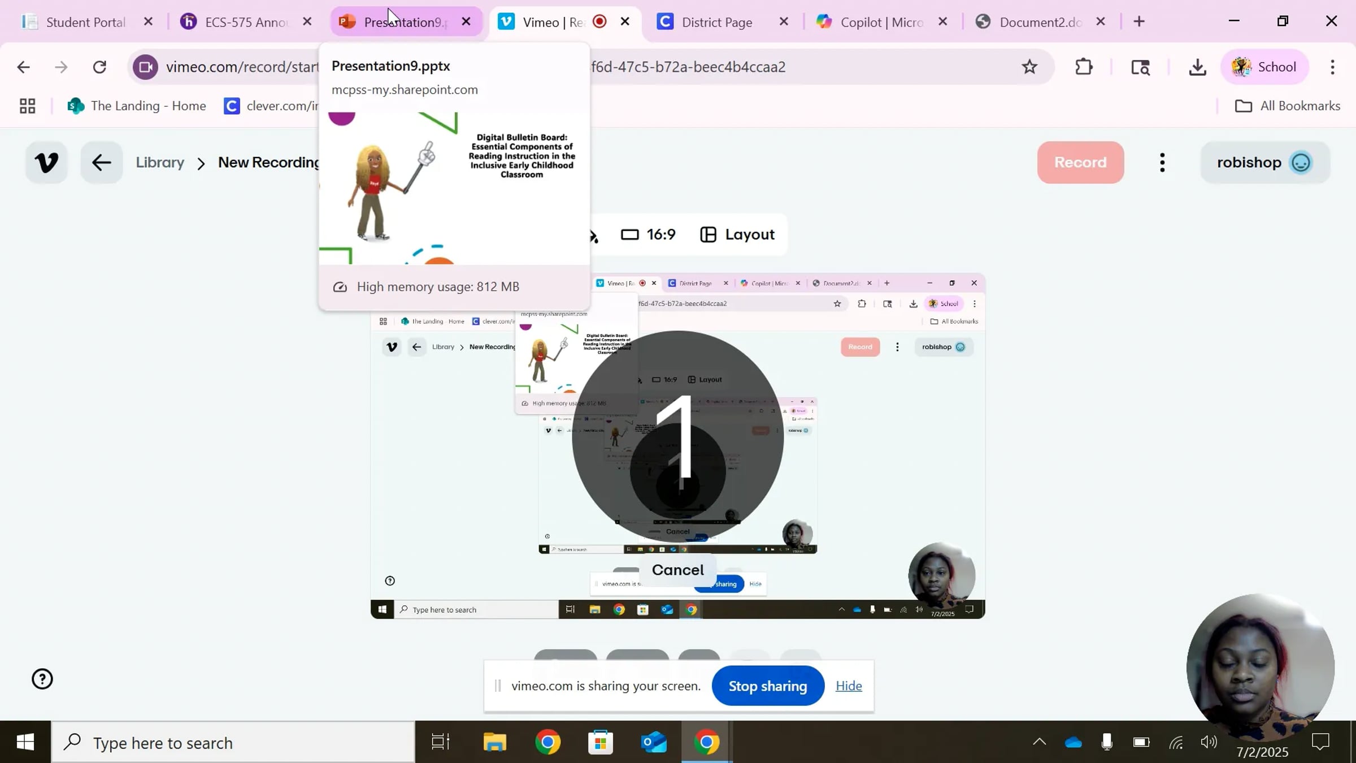Open the help question mark icon
Viewport: 1356px width, 763px height.
click(42, 679)
